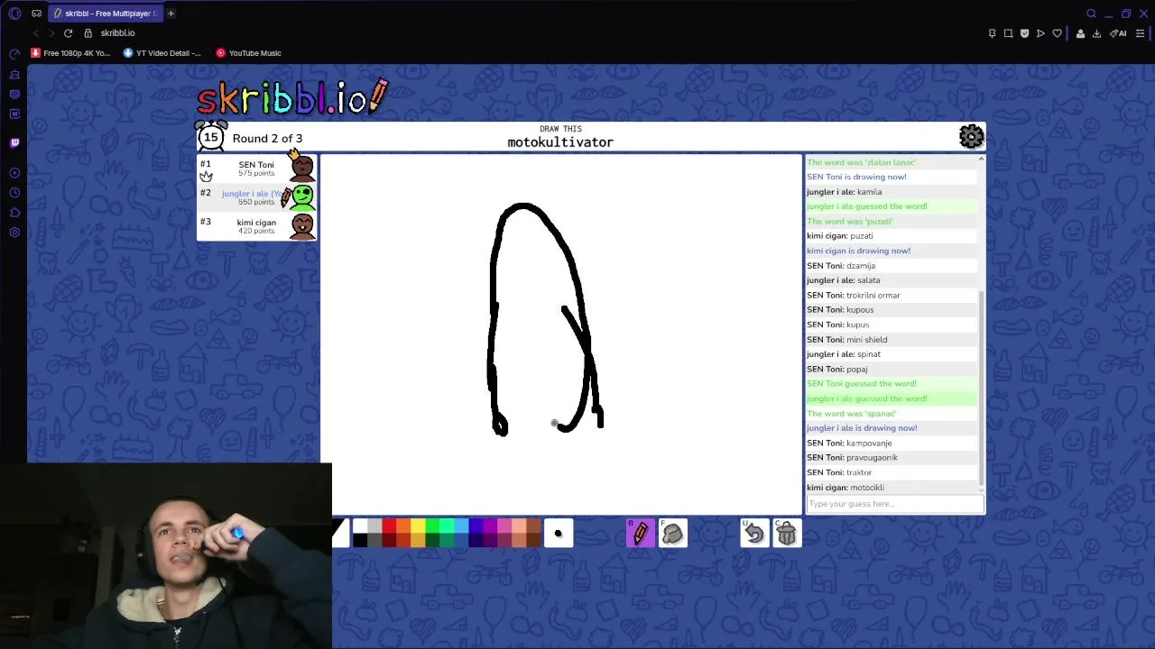The width and height of the screenshot is (1155, 649).
Task: Open 'YT Video Detail' bookmark
Action: point(162,53)
